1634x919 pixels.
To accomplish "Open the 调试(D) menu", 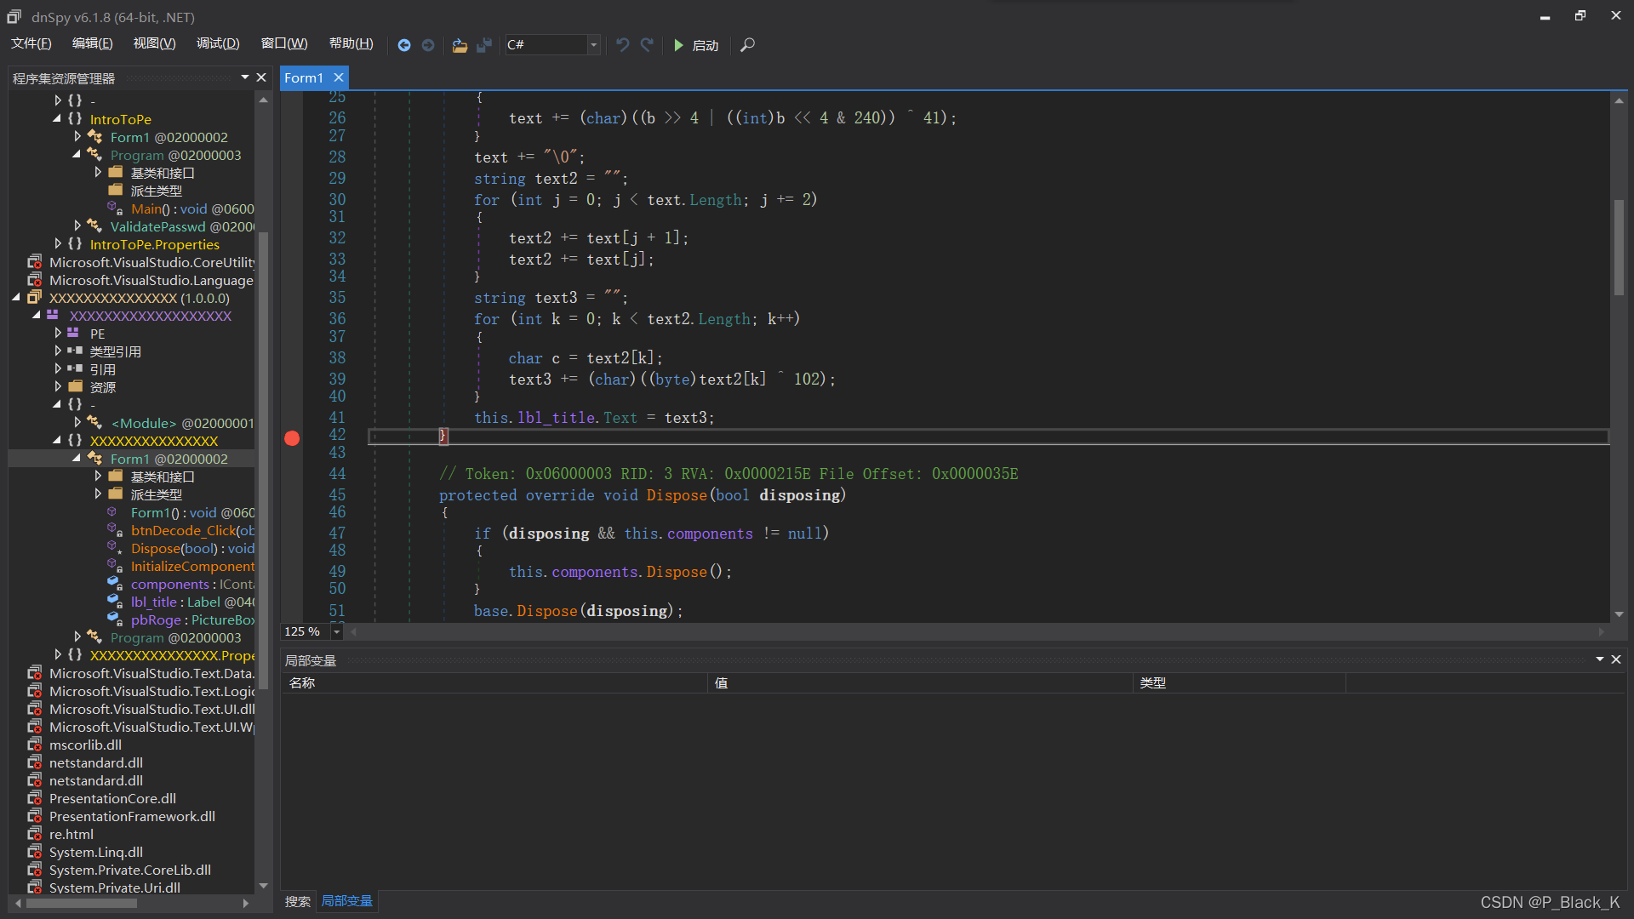I will click(218, 43).
